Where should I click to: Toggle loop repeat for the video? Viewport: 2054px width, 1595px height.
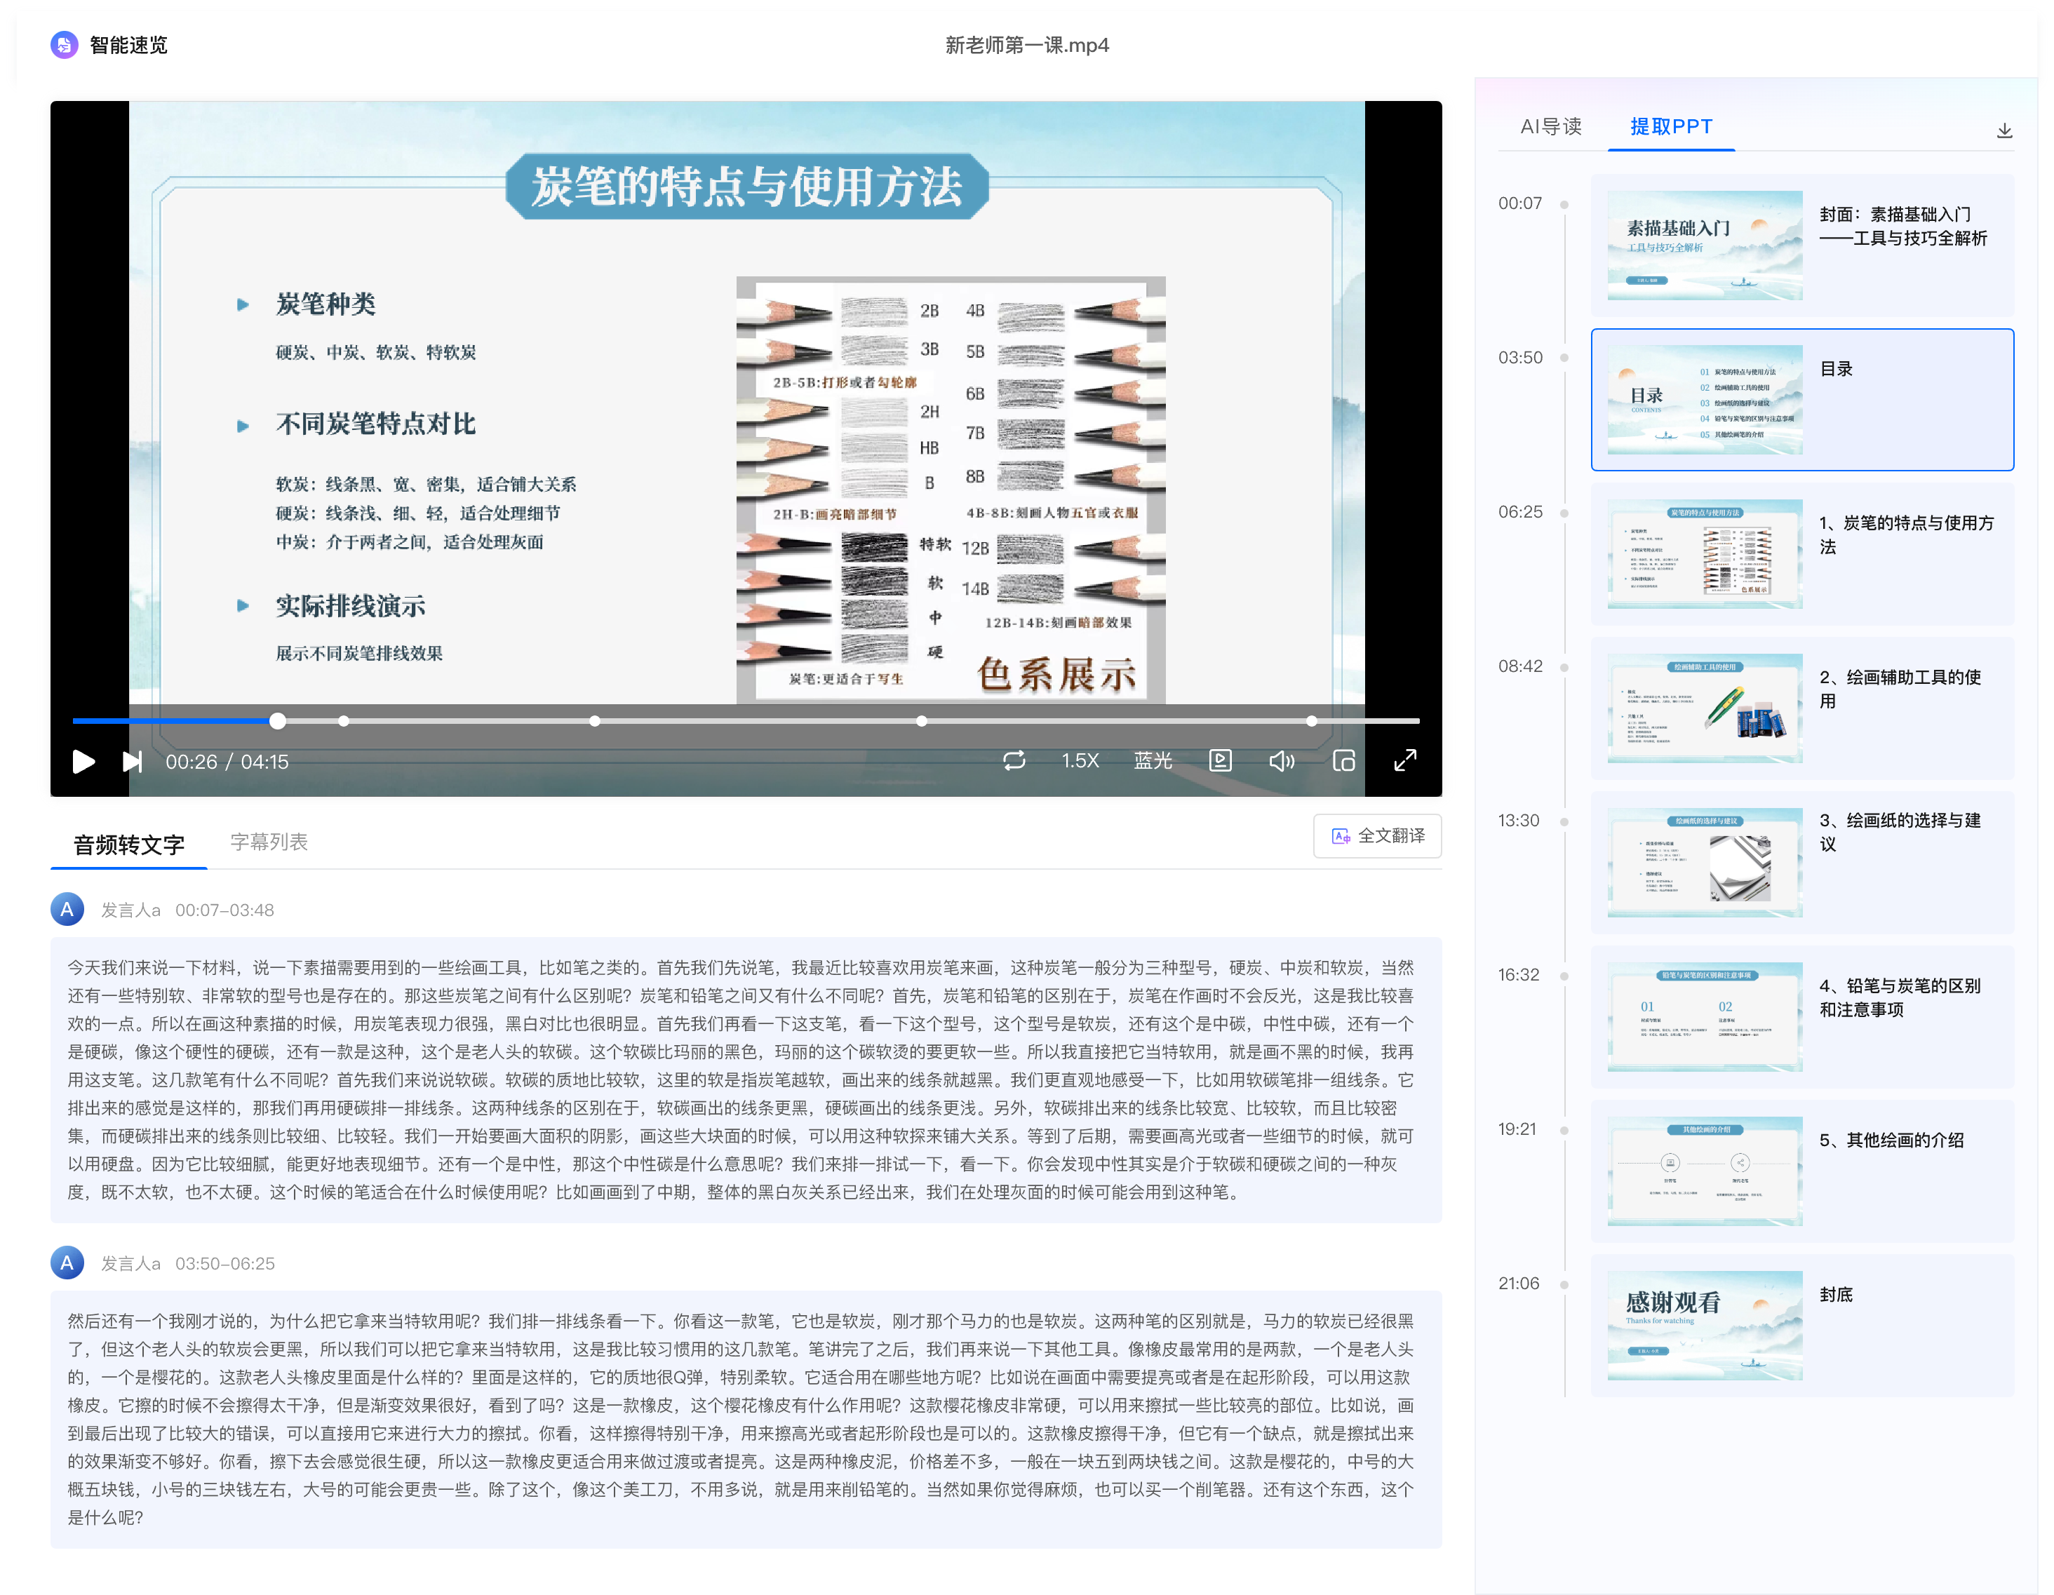tap(1015, 762)
